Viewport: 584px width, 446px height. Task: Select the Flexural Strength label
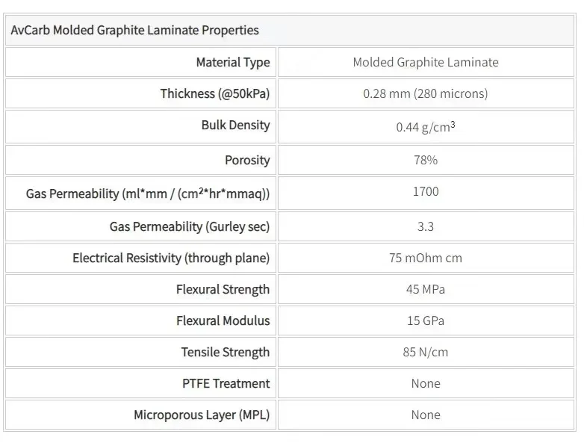[x=223, y=289]
